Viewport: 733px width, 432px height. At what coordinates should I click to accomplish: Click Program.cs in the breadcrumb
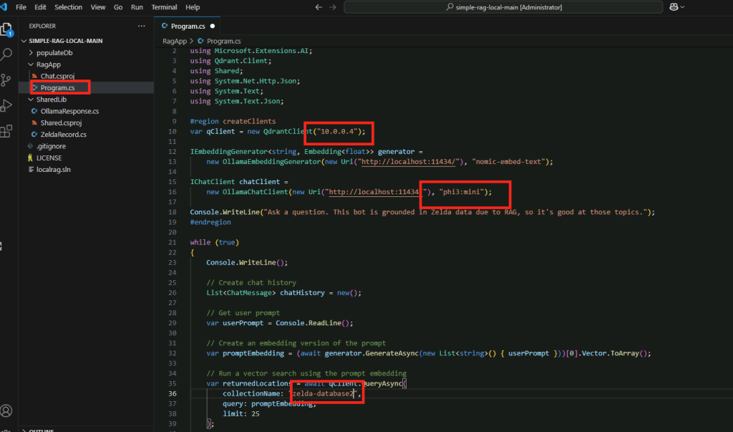coord(223,41)
